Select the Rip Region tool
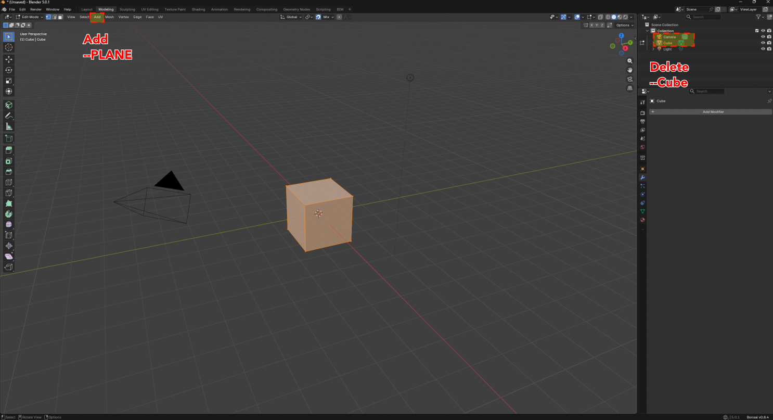Screen dimensions: 773x420 9,268
